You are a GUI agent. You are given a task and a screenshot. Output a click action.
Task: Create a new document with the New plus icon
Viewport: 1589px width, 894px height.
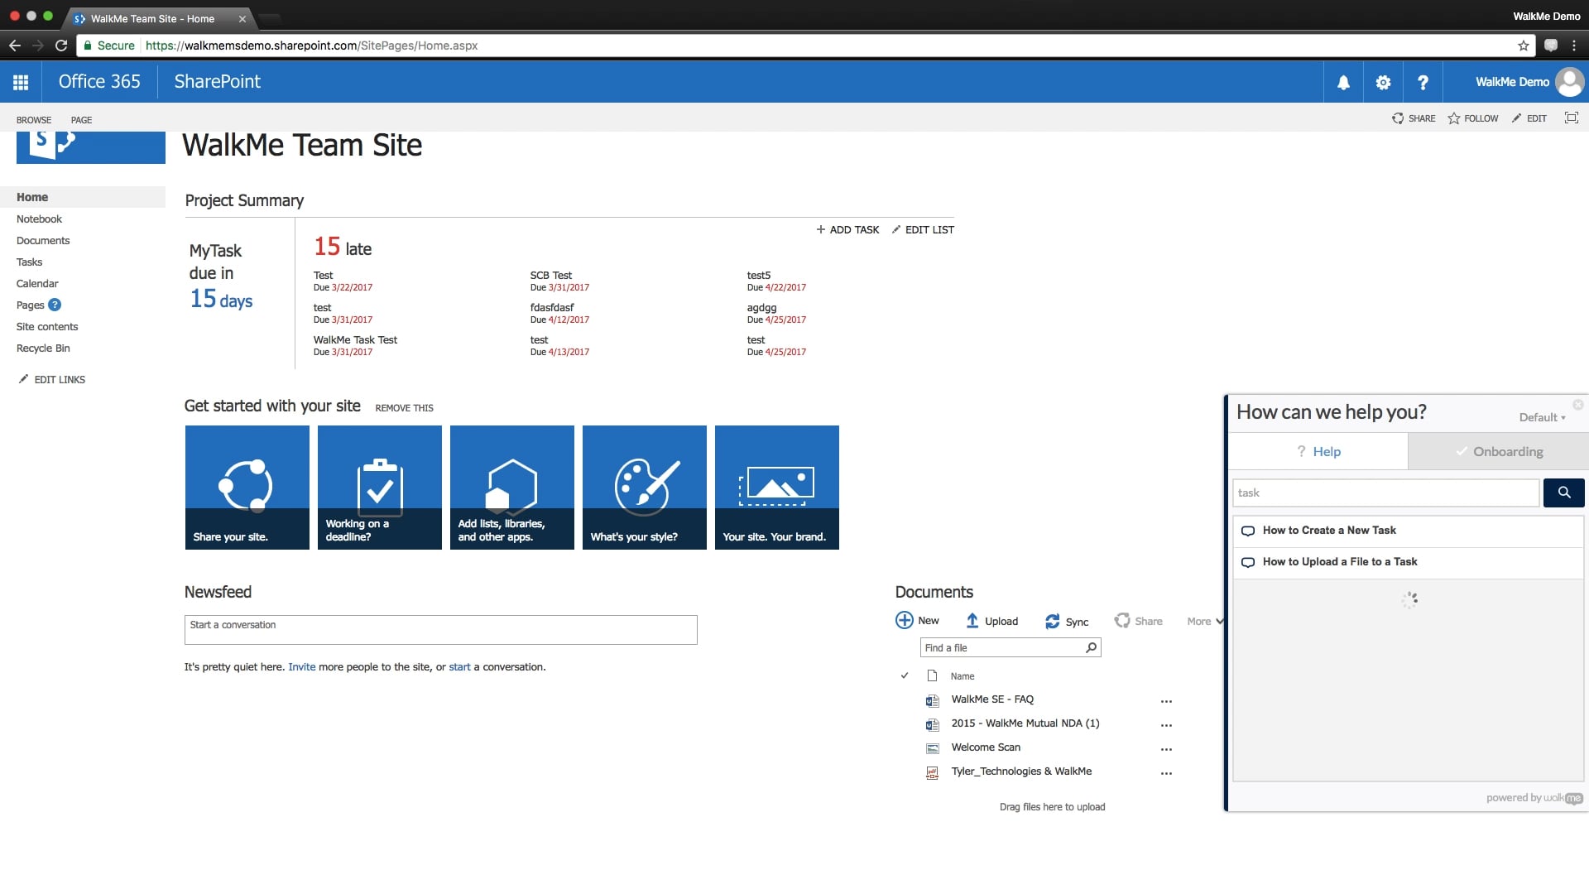(904, 620)
